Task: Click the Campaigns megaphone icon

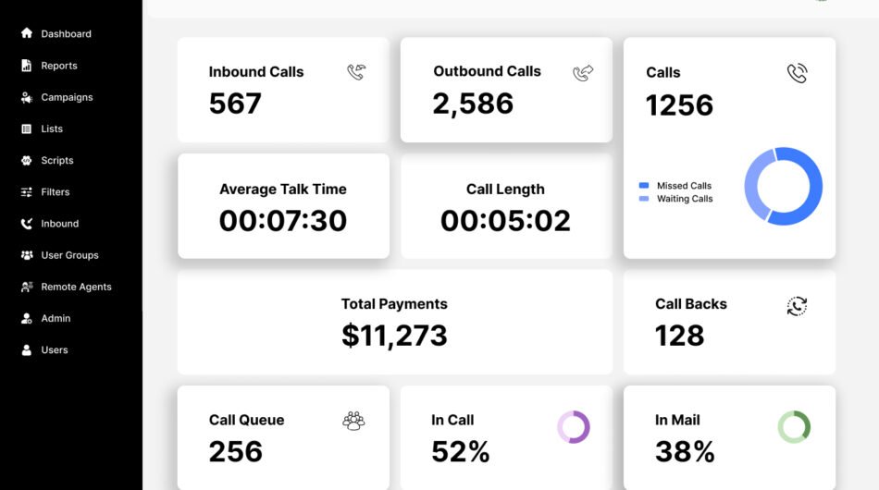Action: pos(27,97)
